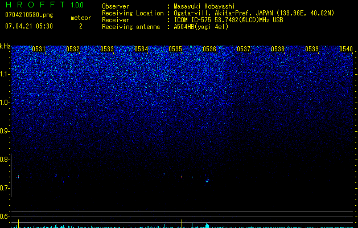Click the red echo spot at far left edge
This screenshot has height=228, width=358.
(18, 177)
